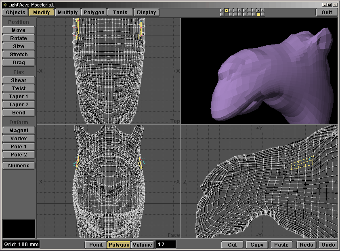Toggle the highlighted background layer 9 button
Viewport: 340px width, 251px height.
[258, 14]
